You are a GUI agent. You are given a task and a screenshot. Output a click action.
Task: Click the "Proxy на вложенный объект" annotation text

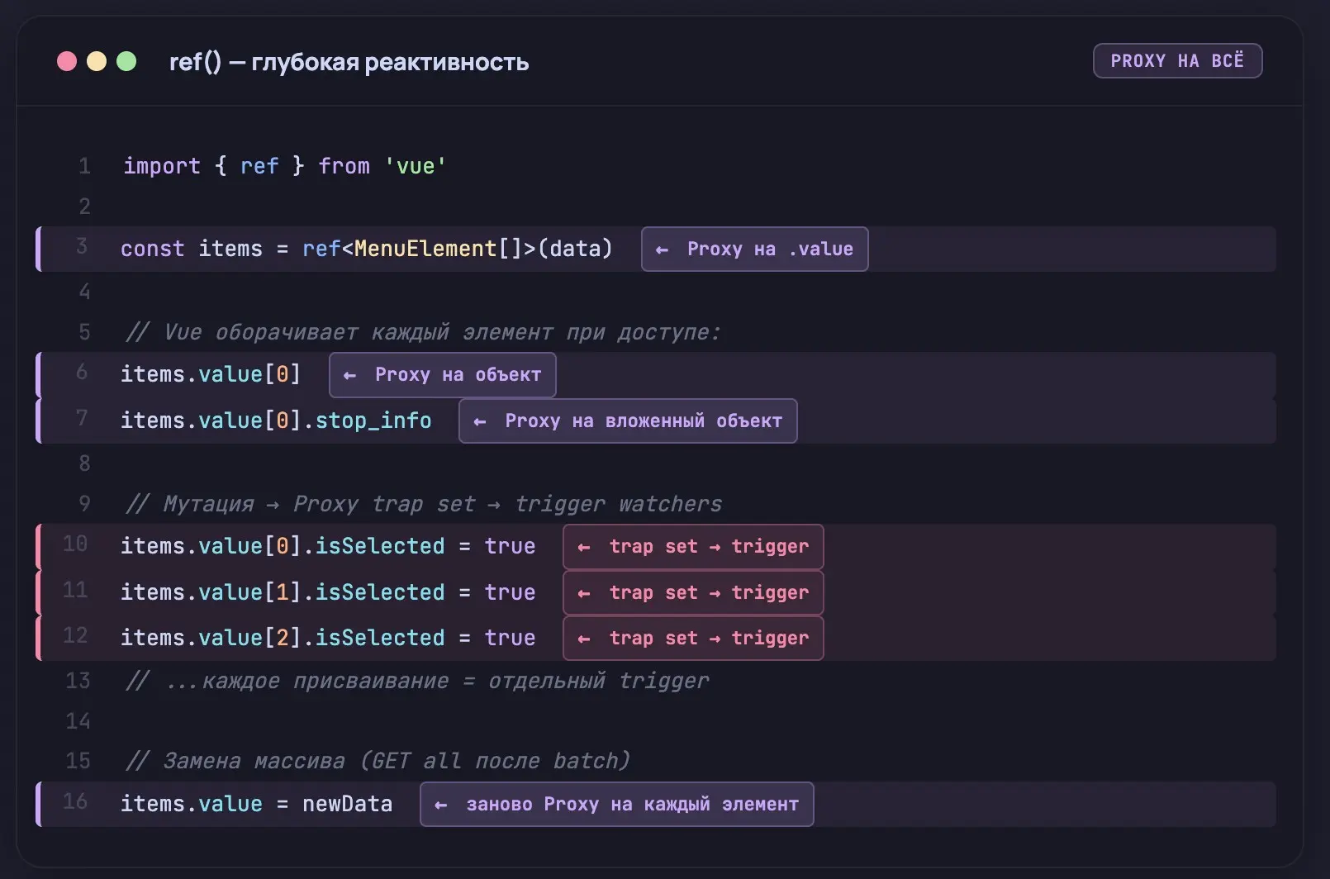tap(643, 421)
